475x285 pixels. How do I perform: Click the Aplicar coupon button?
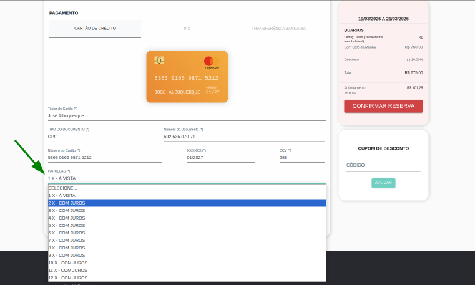point(383,183)
